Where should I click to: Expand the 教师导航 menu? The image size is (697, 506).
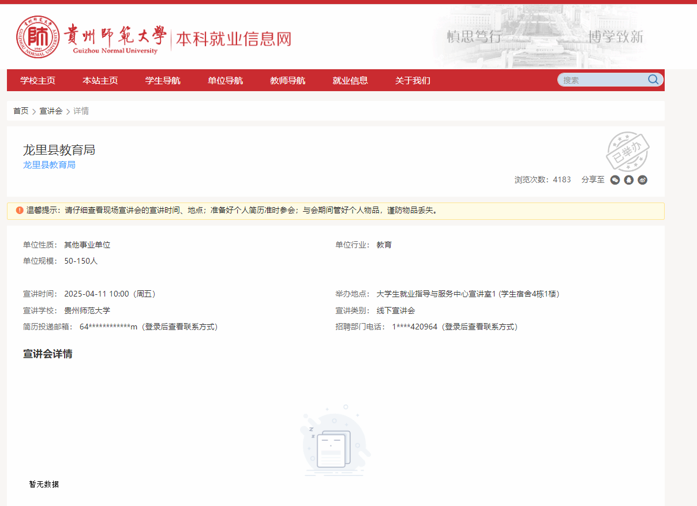pyautogui.click(x=287, y=81)
